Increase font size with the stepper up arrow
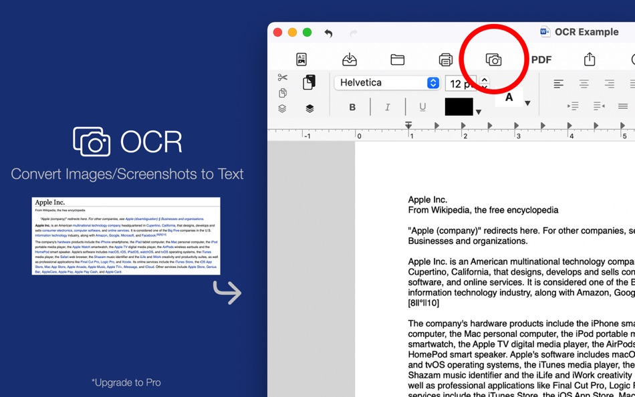The image size is (635, 397). click(485, 80)
